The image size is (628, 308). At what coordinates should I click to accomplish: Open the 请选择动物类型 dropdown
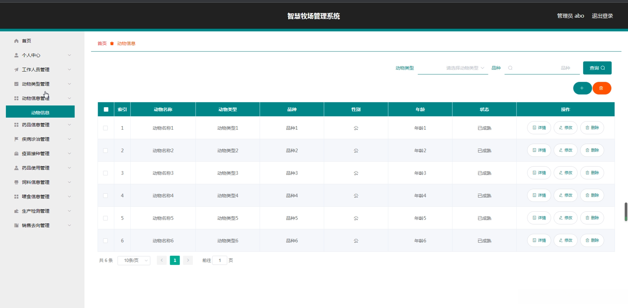(453, 68)
